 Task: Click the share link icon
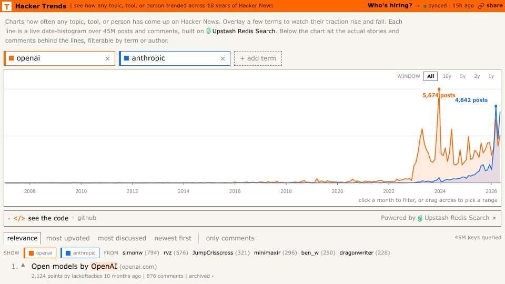point(481,6)
